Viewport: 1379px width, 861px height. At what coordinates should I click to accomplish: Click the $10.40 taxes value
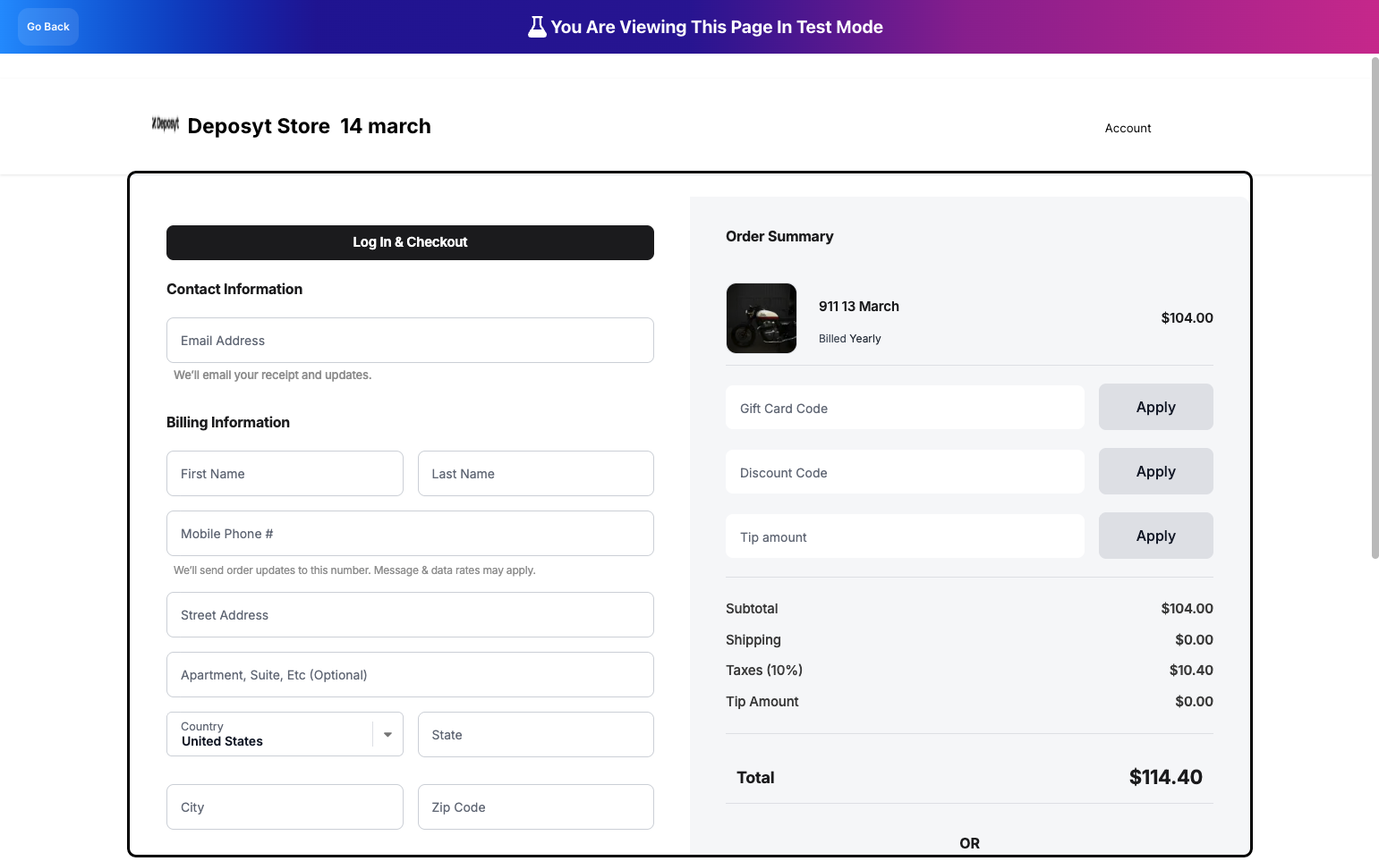pyautogui.click(x=1191, y=671)
